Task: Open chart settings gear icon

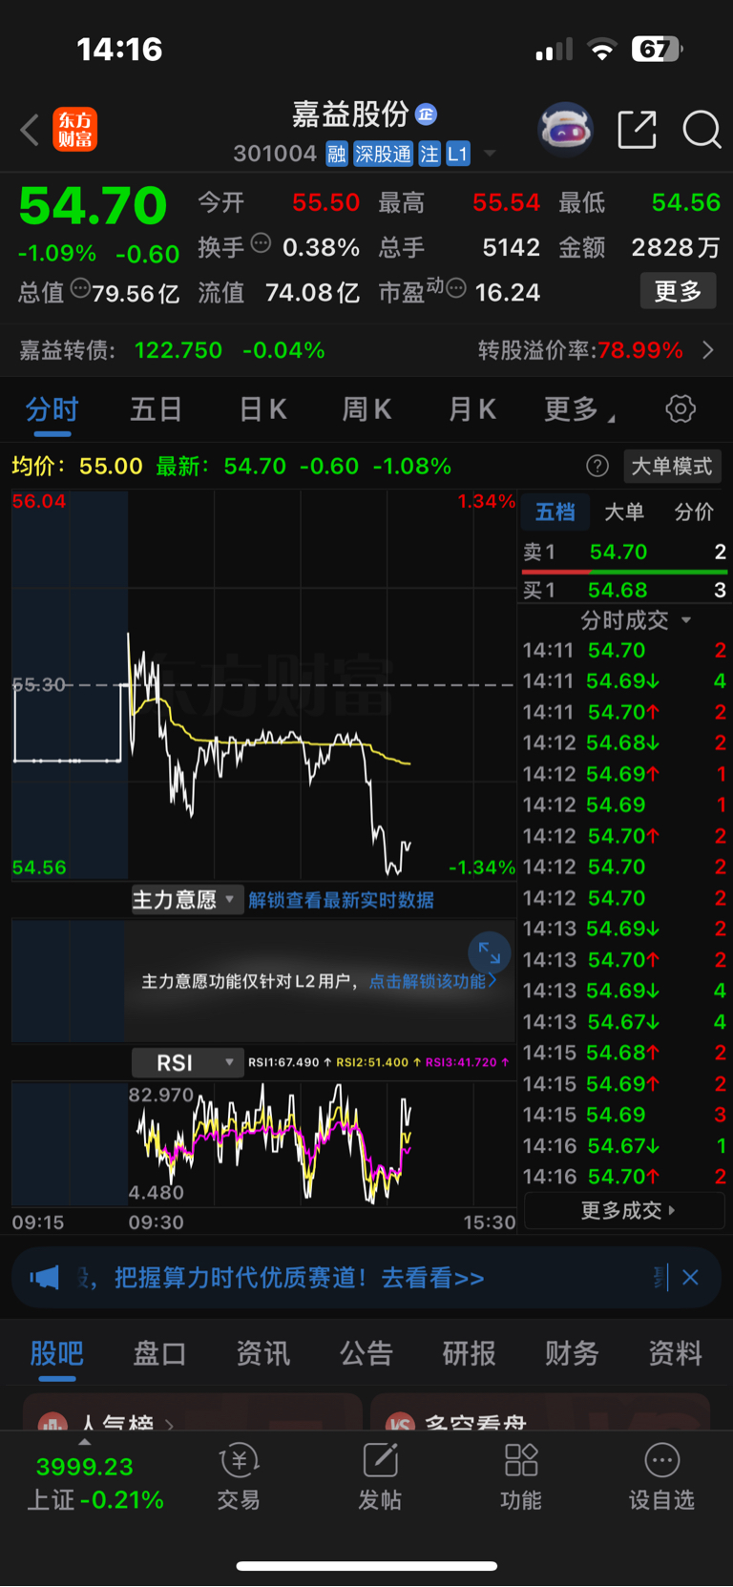Action: click(x=681, y=409)
